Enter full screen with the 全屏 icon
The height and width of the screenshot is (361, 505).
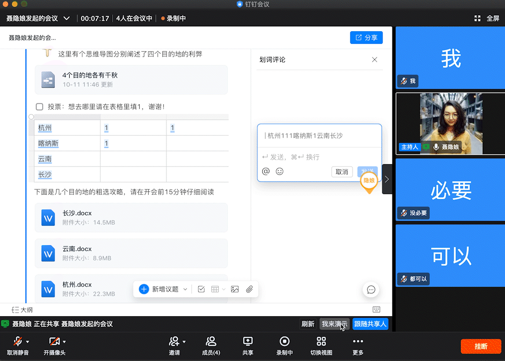477,18
